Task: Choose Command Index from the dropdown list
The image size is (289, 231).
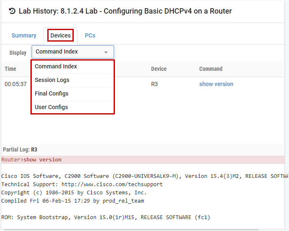Action: coord(56,66)
